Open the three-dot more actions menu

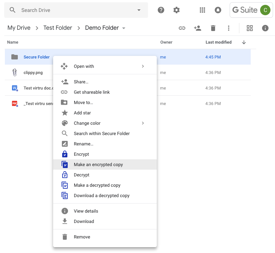point(229,28)
